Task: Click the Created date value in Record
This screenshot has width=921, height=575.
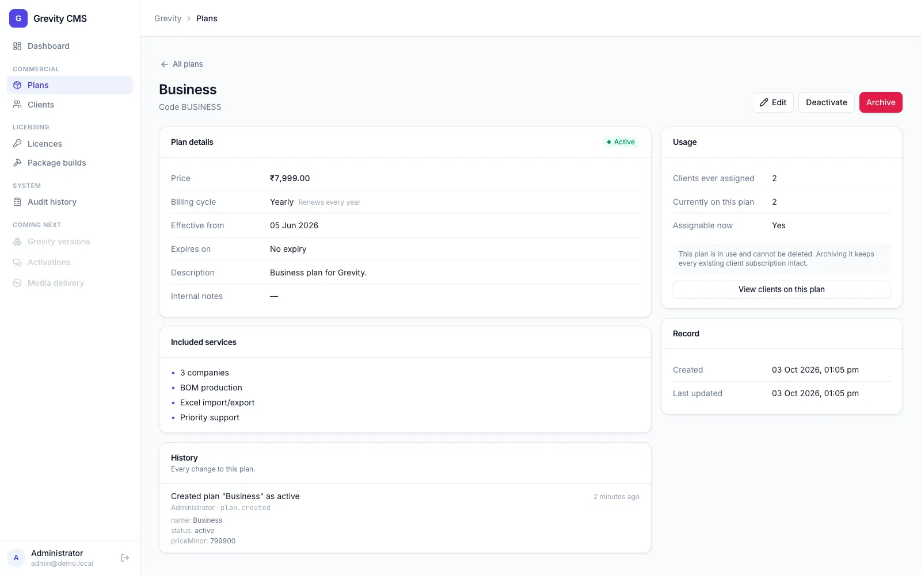Action: [815, 370]
